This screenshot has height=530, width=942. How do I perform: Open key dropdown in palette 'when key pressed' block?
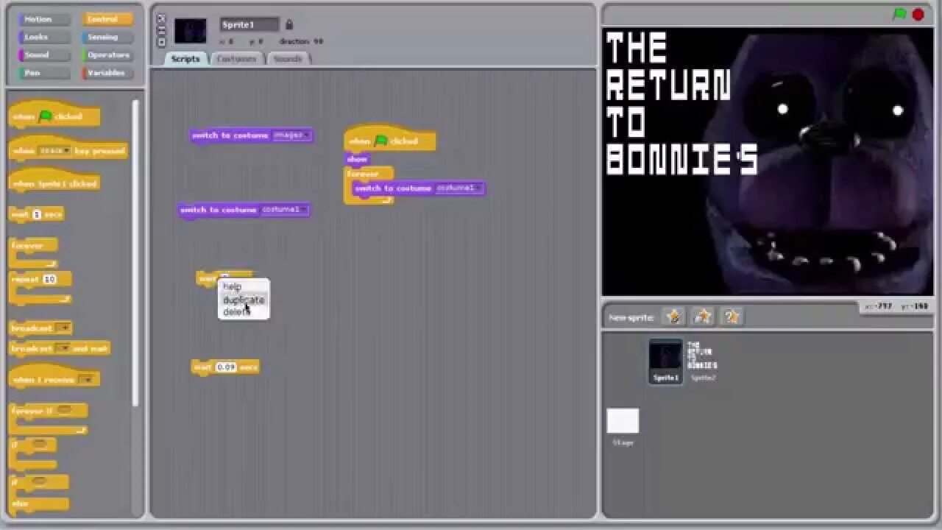tap(55, 151)
